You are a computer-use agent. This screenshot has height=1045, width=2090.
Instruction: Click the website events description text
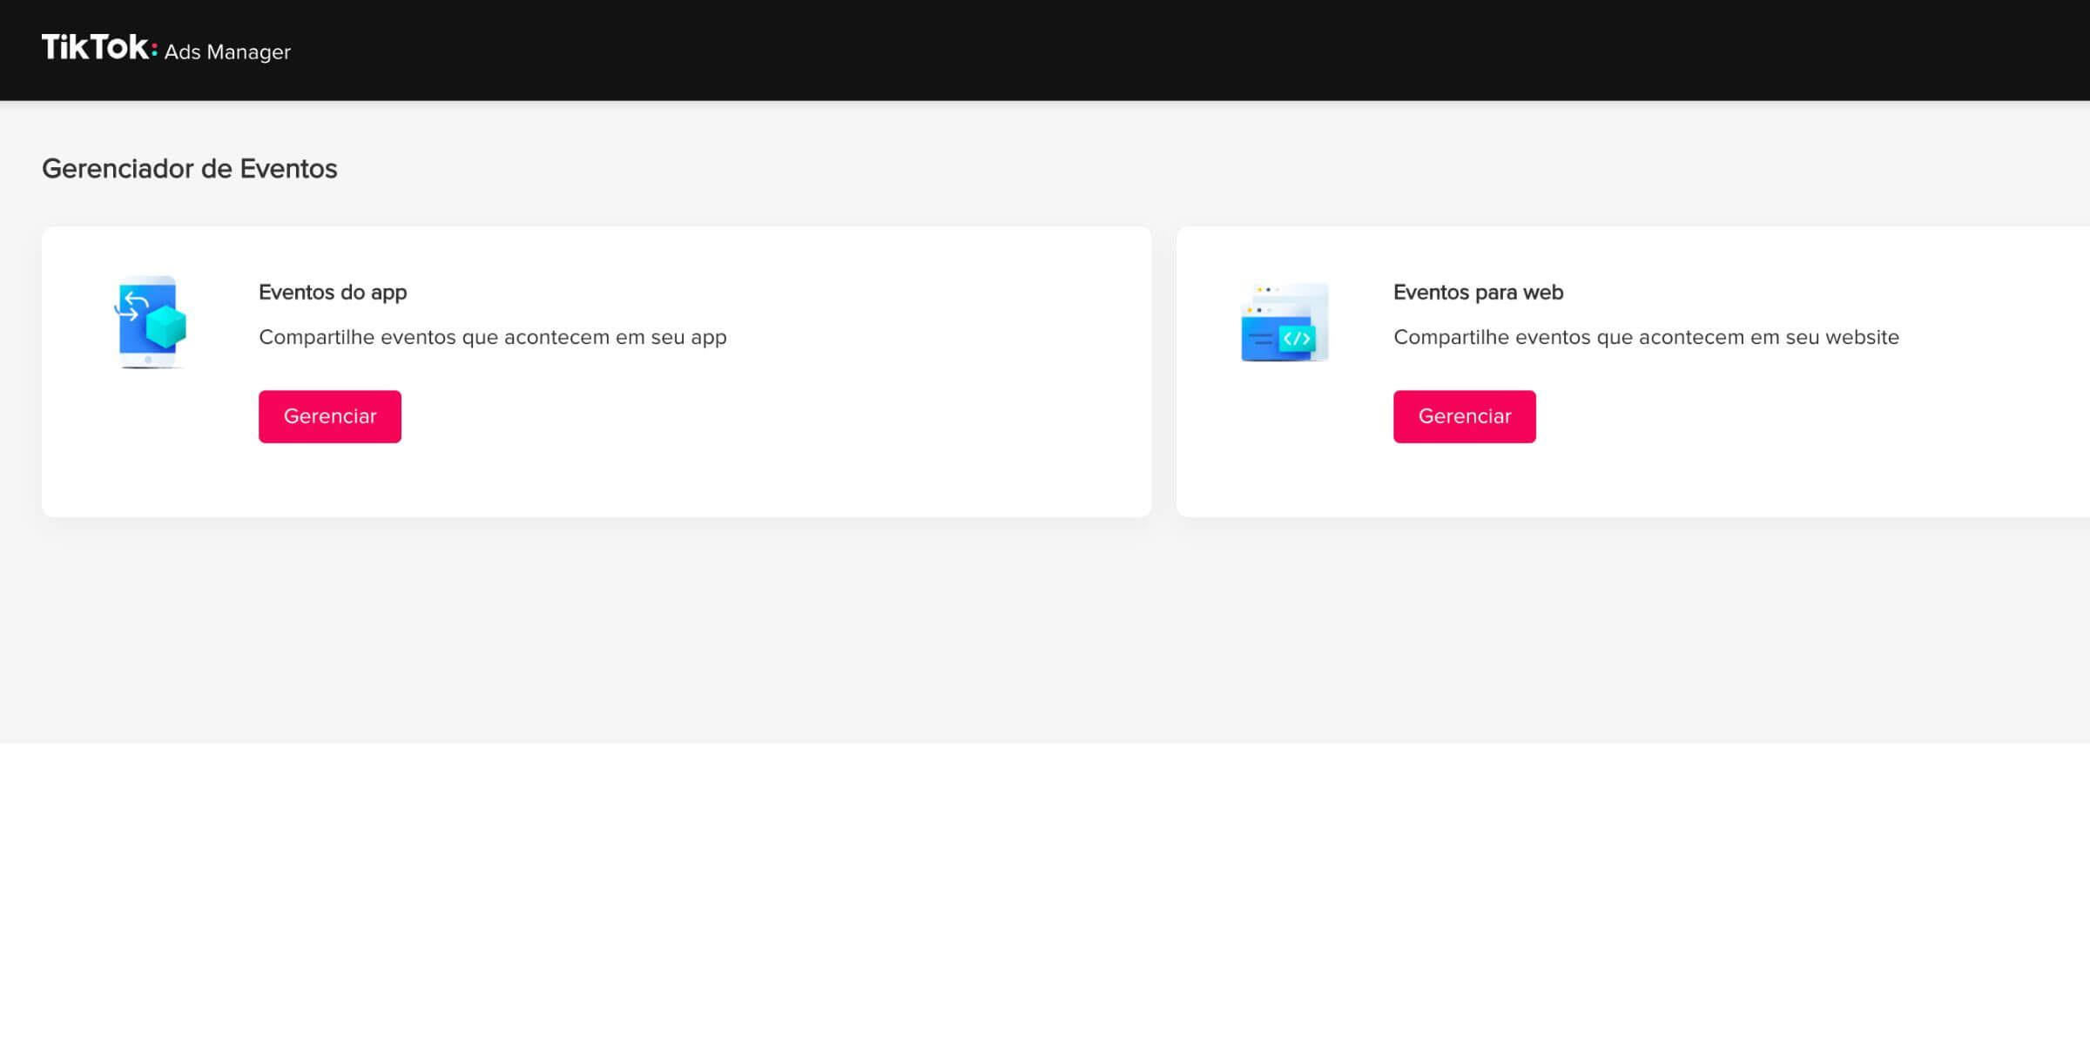[x=1645, y=337]
